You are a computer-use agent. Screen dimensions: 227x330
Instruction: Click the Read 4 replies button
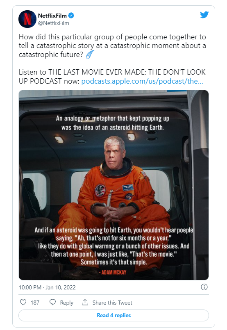tap(113, 315)
